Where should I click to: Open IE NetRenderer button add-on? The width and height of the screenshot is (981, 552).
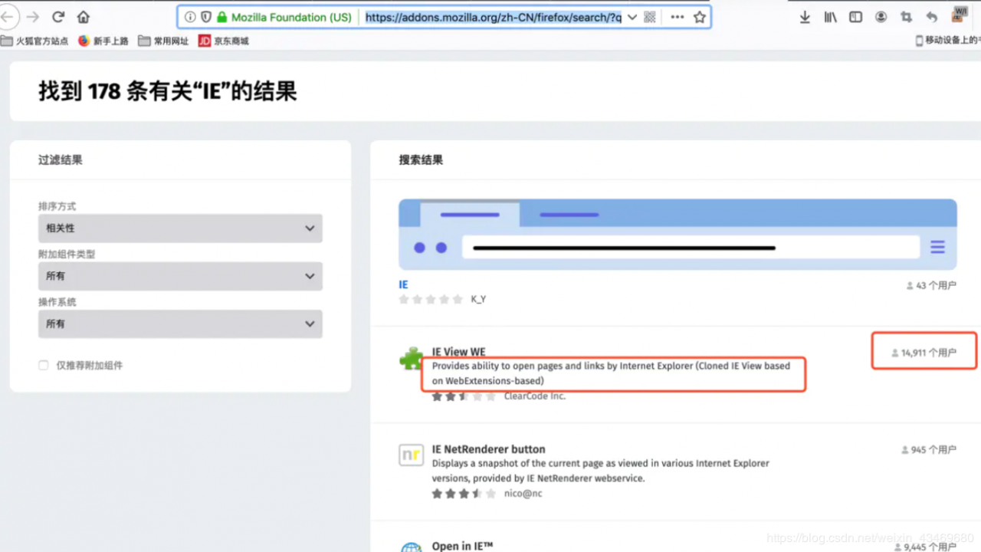(488, 449)
